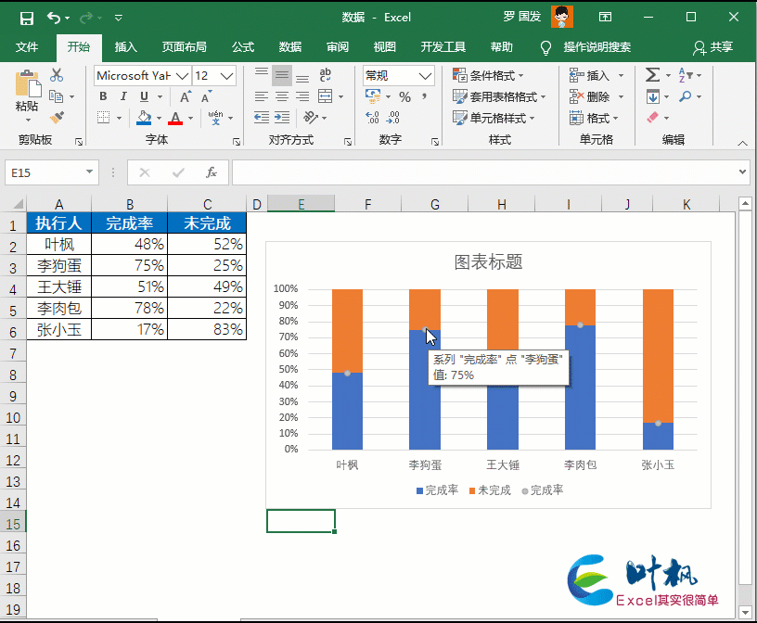The image size is (757, 623).
Task: Toggle Bold formatting
Action: (102, 96)
